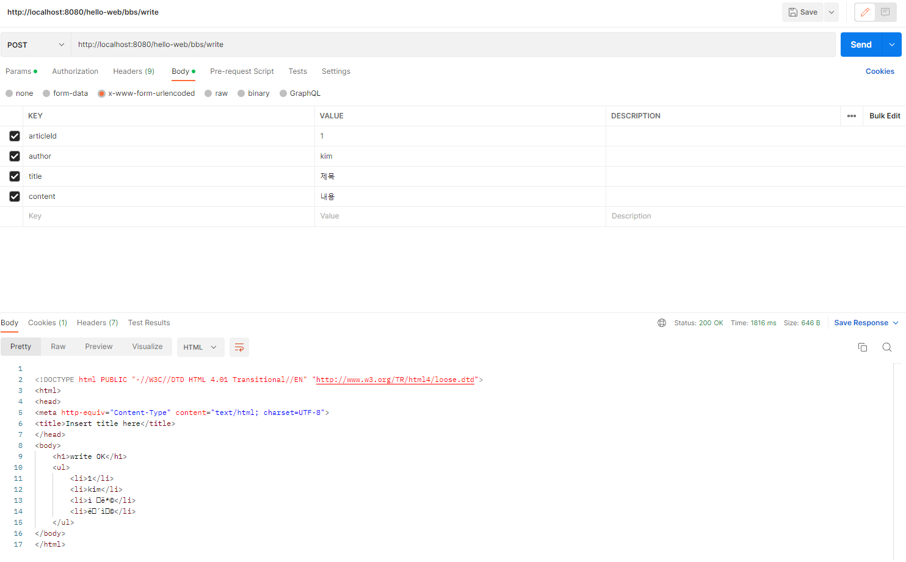Viewport: 906px width, 562px height.
Task: Click the Cookies link
Action: point(879,71)
